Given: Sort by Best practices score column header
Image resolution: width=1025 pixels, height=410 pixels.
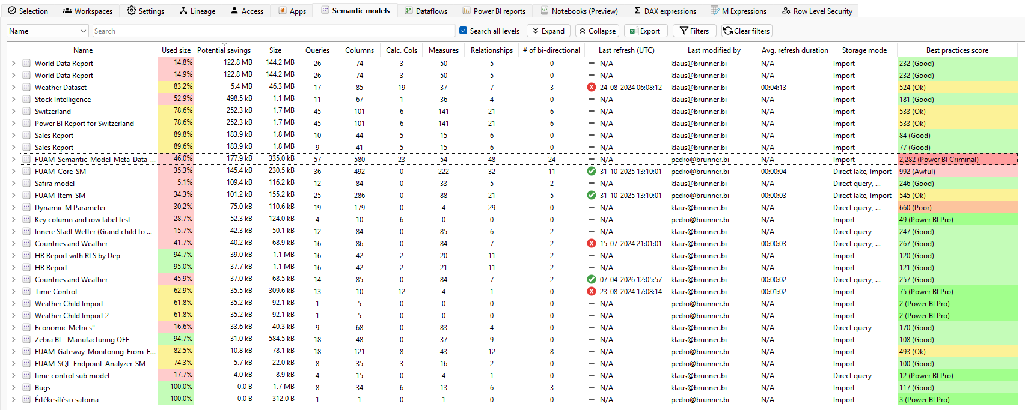Looking at the screenshot, I should coord(957,50).
